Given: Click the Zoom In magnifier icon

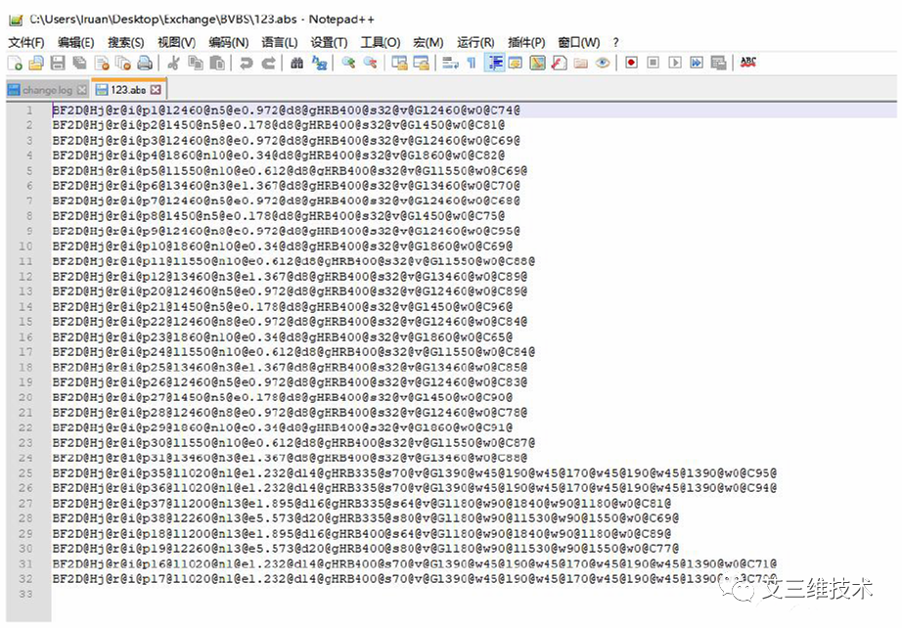Looking at the screenshot, I should 348,63.
